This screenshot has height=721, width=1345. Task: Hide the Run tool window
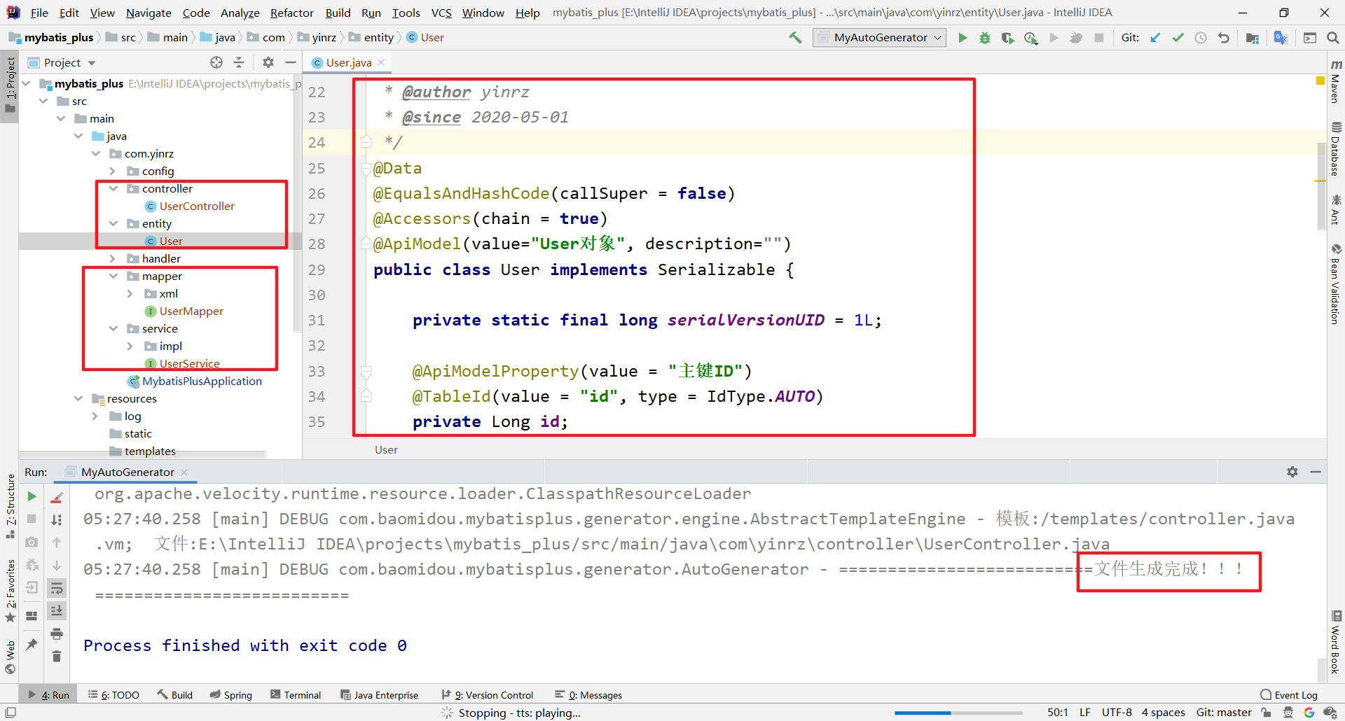[x=1316, y=472]
